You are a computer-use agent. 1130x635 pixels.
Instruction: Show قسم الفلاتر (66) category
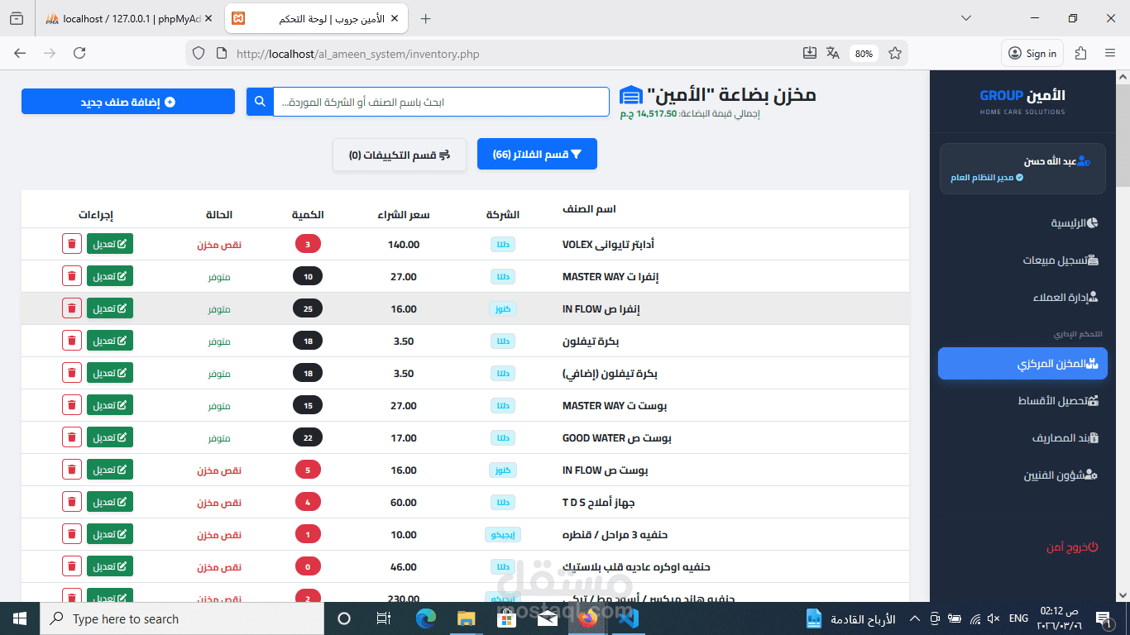point(537,155)
